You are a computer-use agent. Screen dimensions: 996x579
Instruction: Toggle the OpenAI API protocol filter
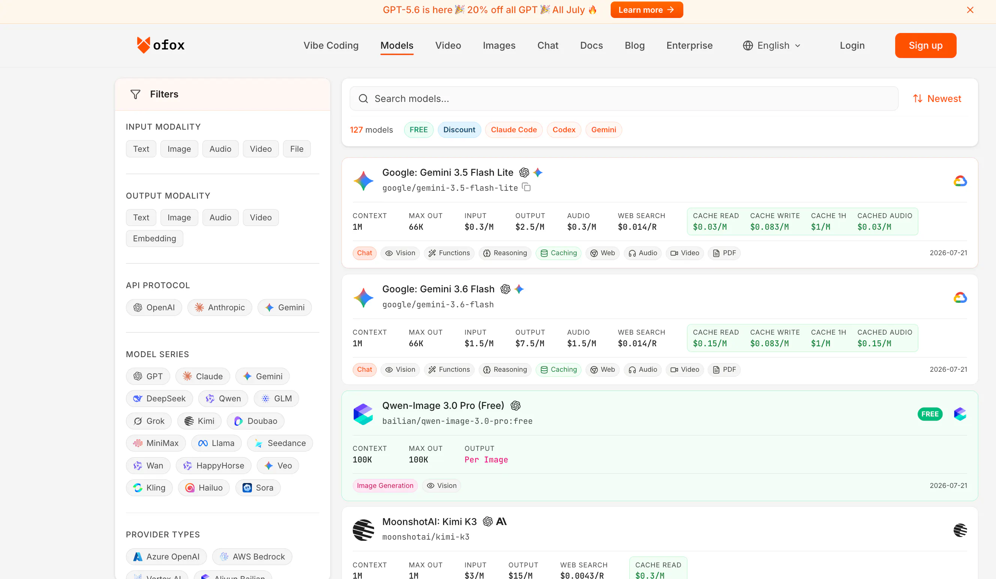click(154, 307)
